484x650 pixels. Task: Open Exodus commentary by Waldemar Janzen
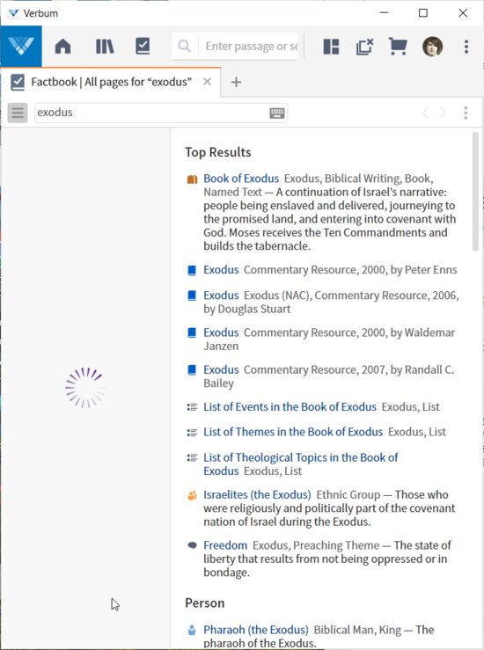coord(221,332)
